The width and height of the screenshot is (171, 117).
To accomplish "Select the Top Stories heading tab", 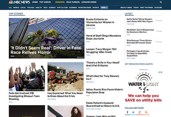I will coord(16,14).
